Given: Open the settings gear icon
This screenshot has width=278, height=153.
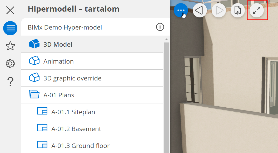Looking at the screenshot, I should click(10, 64).
